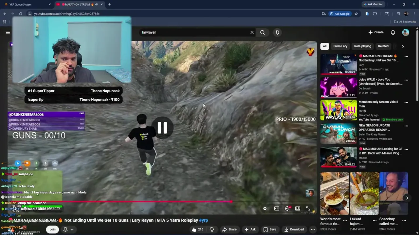Show next shorts with the arrow
Screen dimensions: 419x235
(407, 198)
